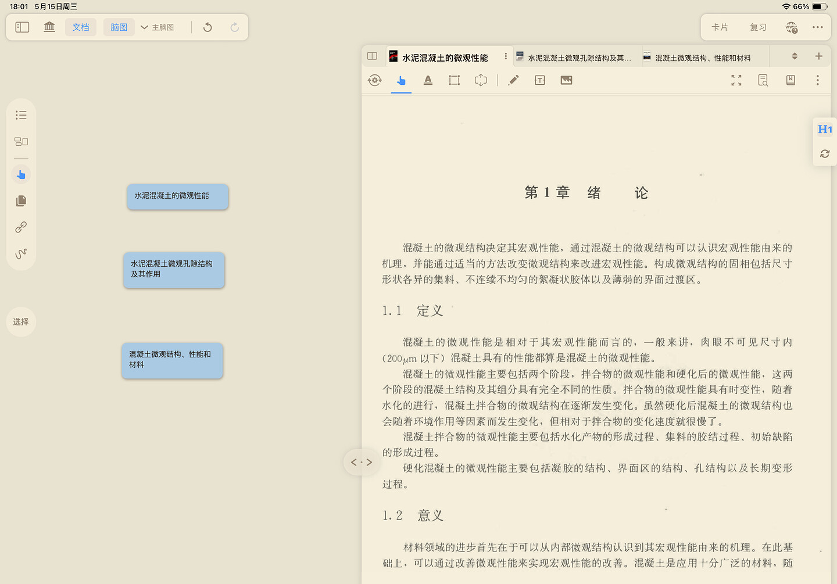
Task: Add a new document tab
Action: (819, 56)
